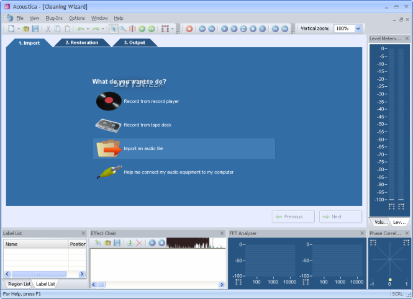
Task: Click the red Record button in transport toolbar
Action: point(189,29)
